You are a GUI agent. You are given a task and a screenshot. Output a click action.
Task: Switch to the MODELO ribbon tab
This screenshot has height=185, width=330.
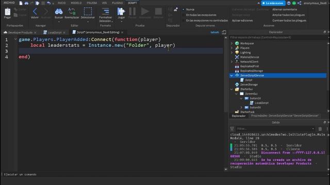(x=76, y=3)
